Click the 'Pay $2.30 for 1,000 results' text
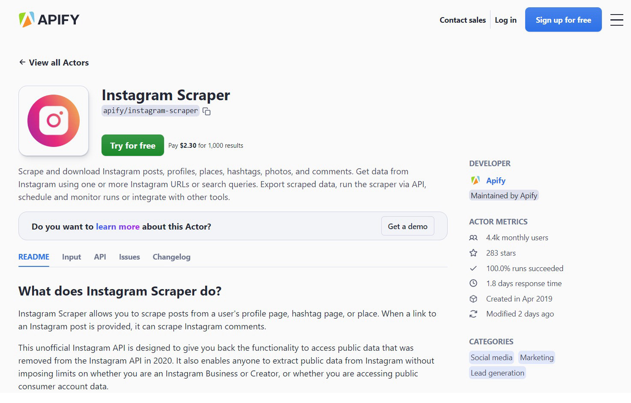631x403 pixels. [206, 146]
